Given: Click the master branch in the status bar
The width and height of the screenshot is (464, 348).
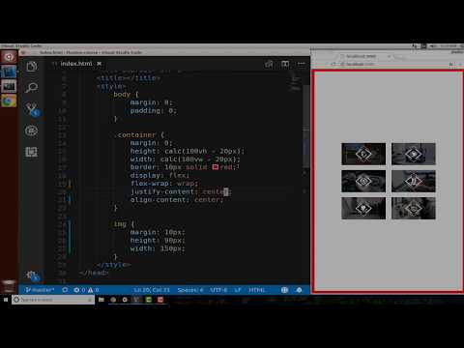Looking at the screenshot, I should pos(40,290).
